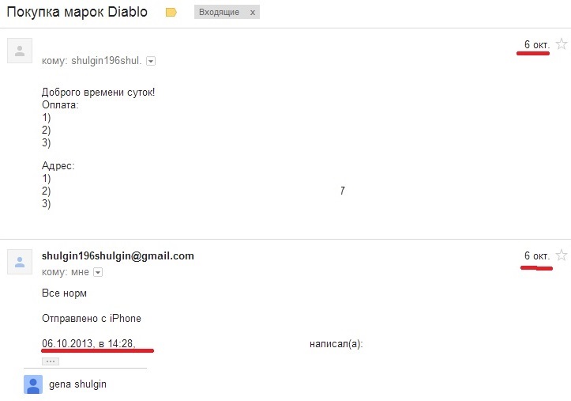The image size is (571, 401).
Task: Click the quoted date 06.10.2013, в 14:28
Action: [88, 344]
